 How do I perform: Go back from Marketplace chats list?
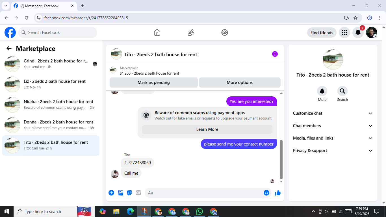(9, 48)
